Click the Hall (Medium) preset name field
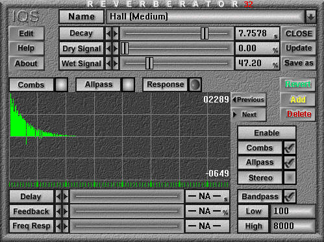The image size is (324, 242). click(205, 17)
